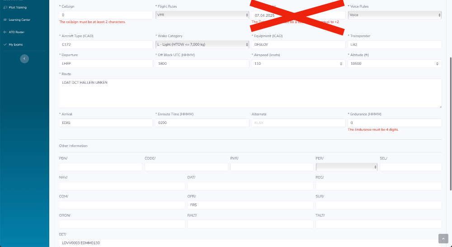This screenshot has width=452, height=247.
Task: Click the EET/ field with LOVV0003
Action: point(250,243)
